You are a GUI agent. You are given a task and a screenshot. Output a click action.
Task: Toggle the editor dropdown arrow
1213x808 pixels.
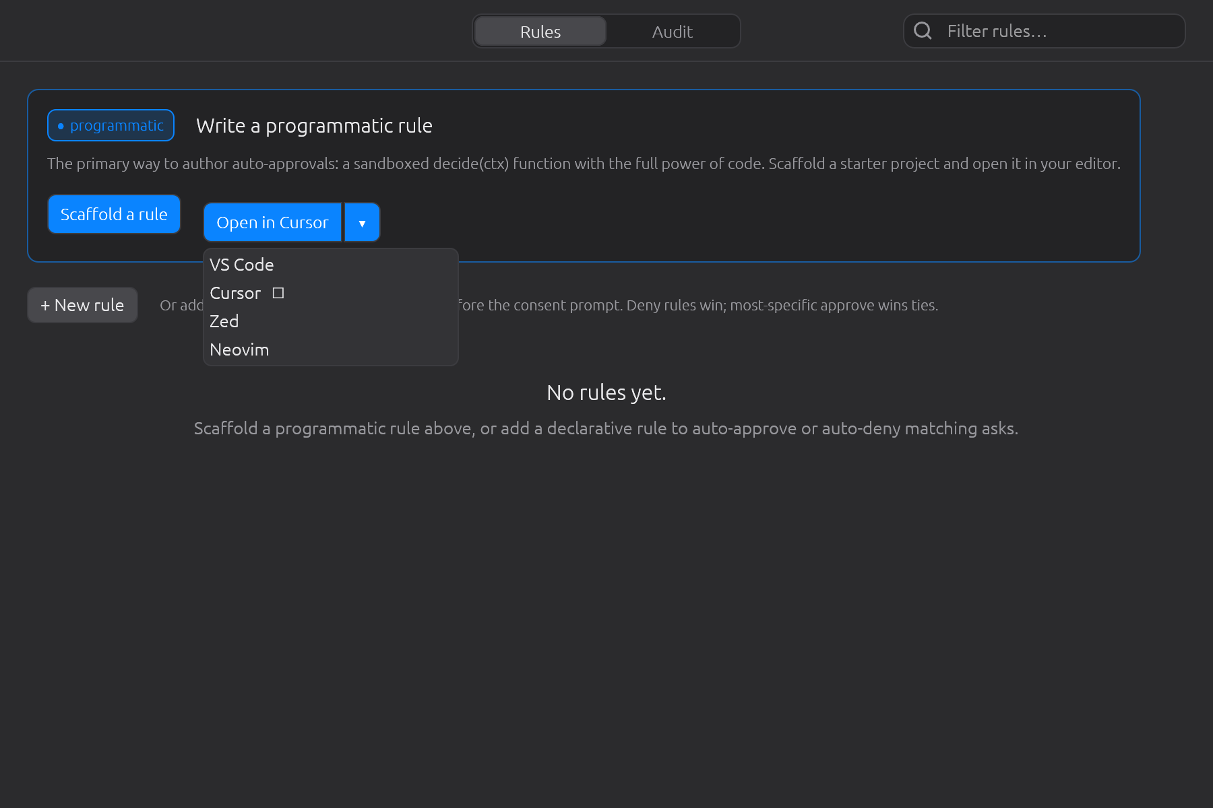click(x=363, y=222)
